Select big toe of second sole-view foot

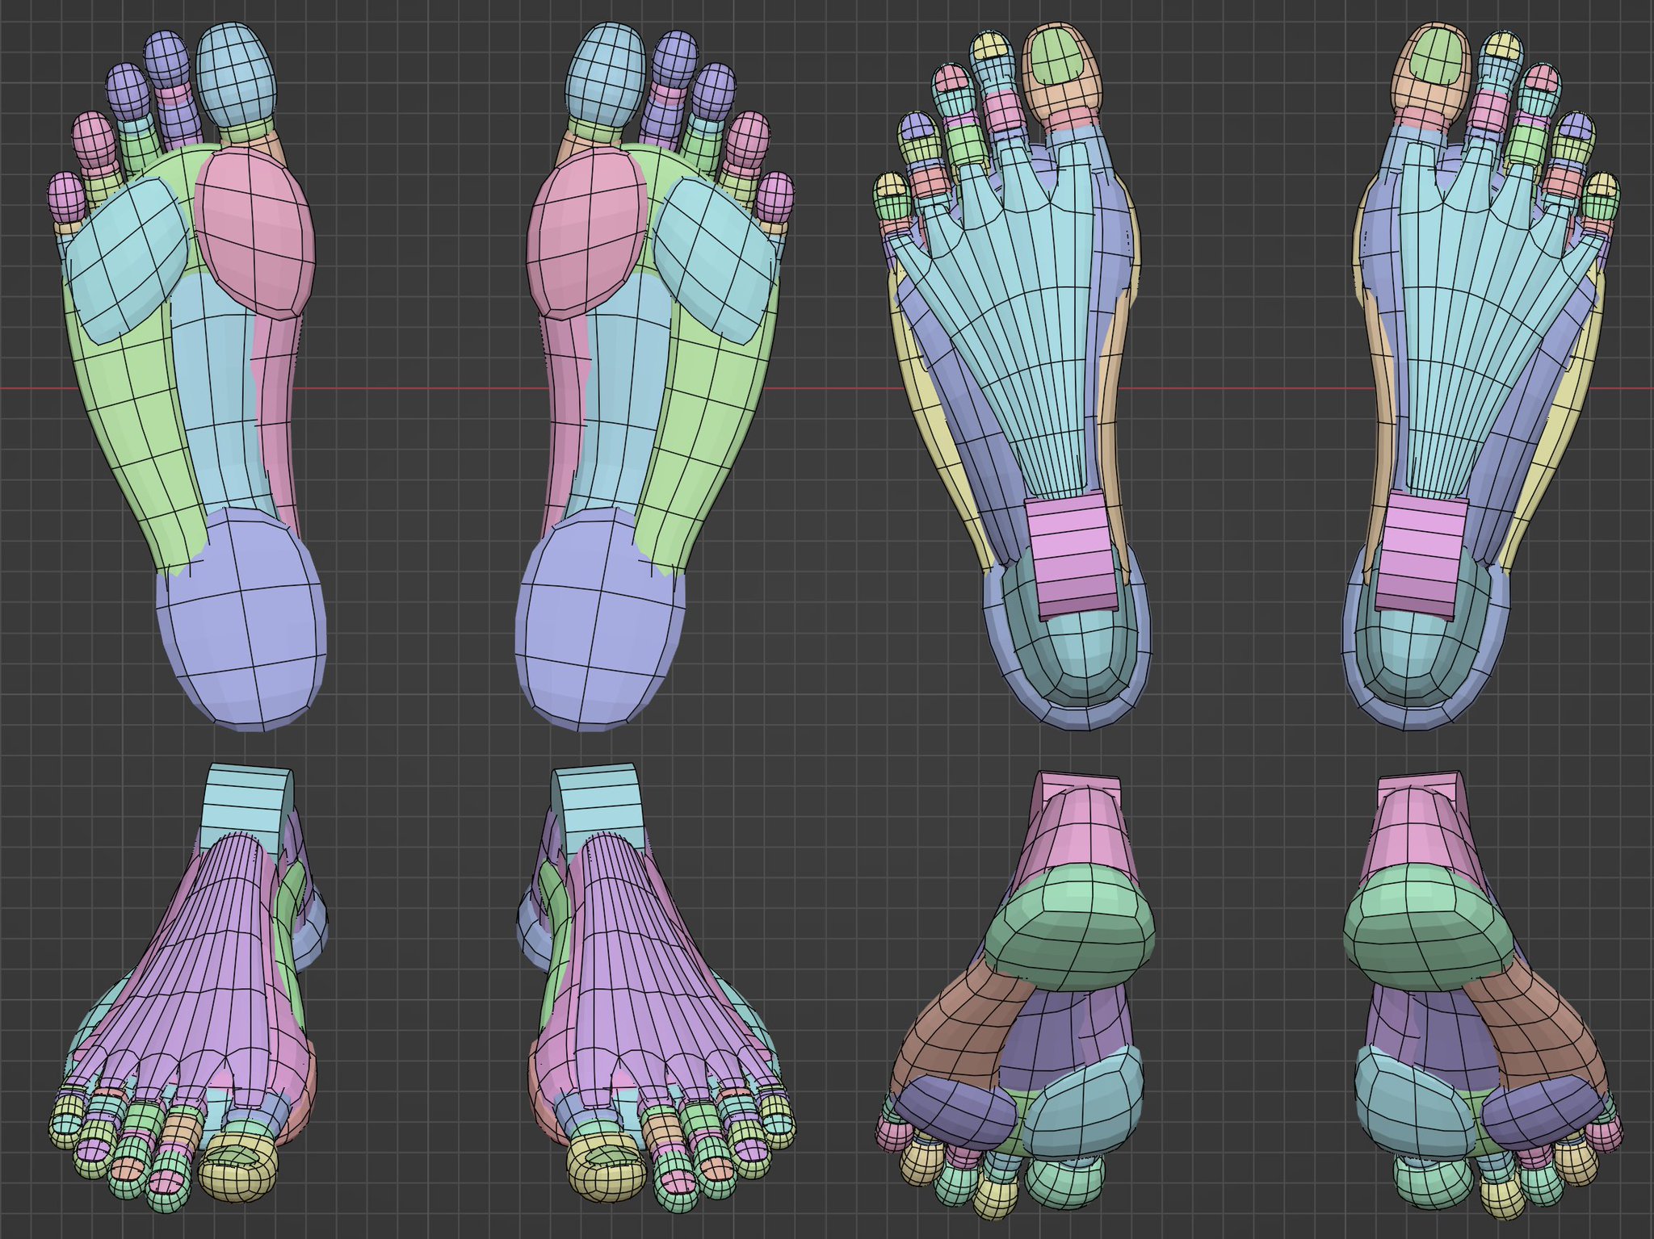[x=605, y=74]
